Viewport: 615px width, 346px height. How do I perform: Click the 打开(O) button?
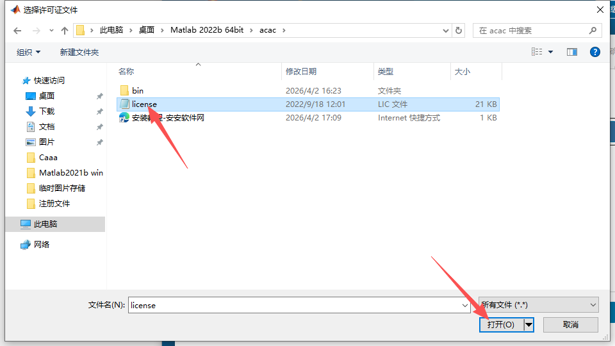(x=501, y=325)
